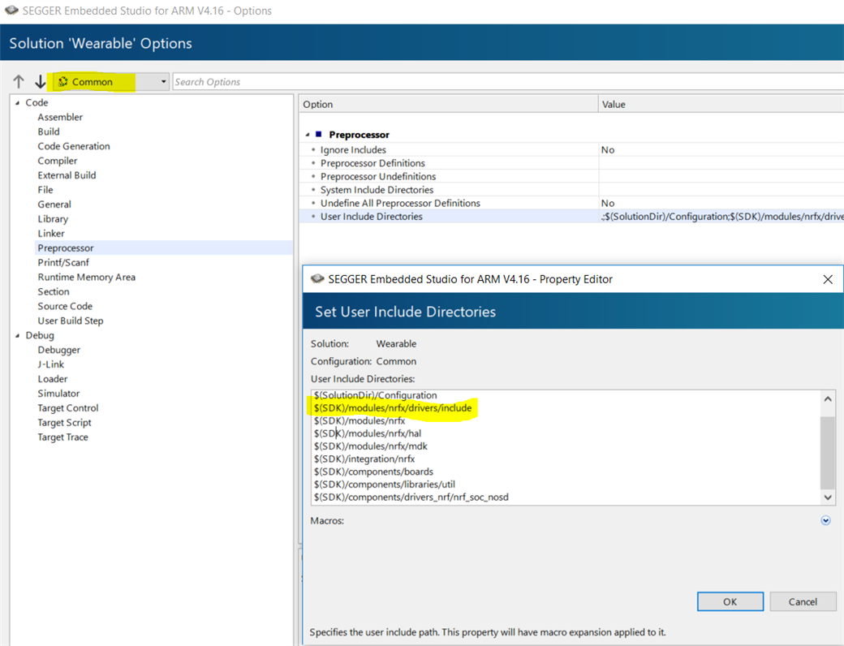Click the Search Options field
Viewport: 844px width, 646px height.
click(x=507, y=82)
